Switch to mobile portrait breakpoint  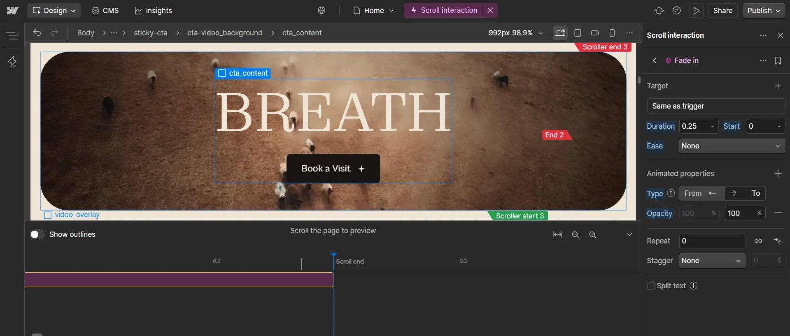612,33
